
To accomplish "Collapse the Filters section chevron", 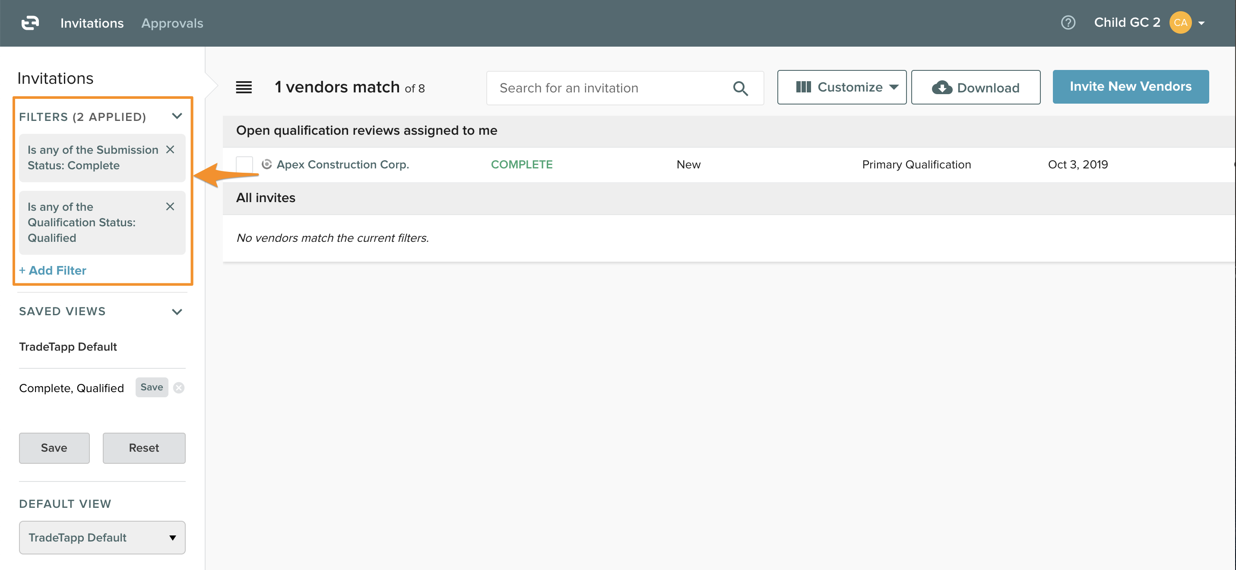I will point(177,116).
